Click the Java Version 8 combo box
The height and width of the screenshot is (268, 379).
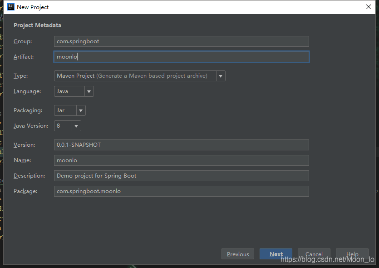pos(68,126)
